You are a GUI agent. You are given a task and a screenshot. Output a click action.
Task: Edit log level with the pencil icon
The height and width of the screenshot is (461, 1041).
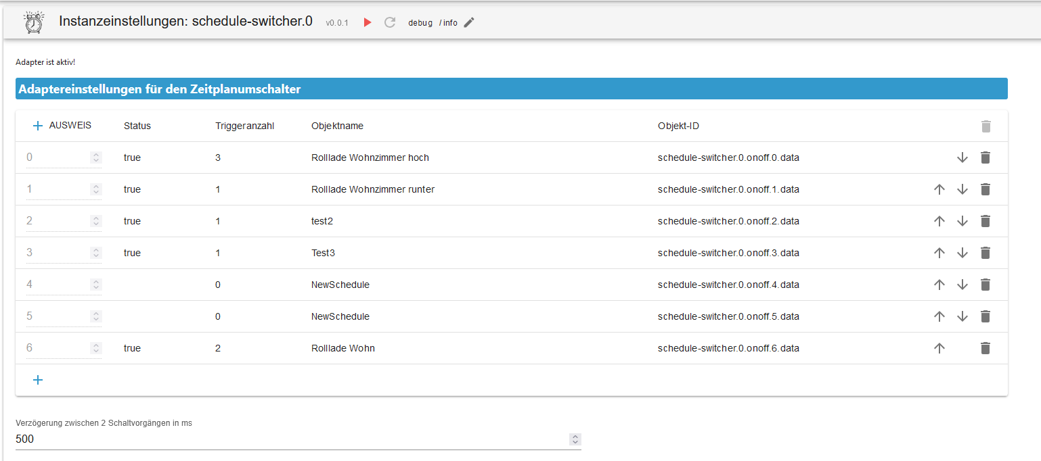pyautogui.click(x=469, y=22)
